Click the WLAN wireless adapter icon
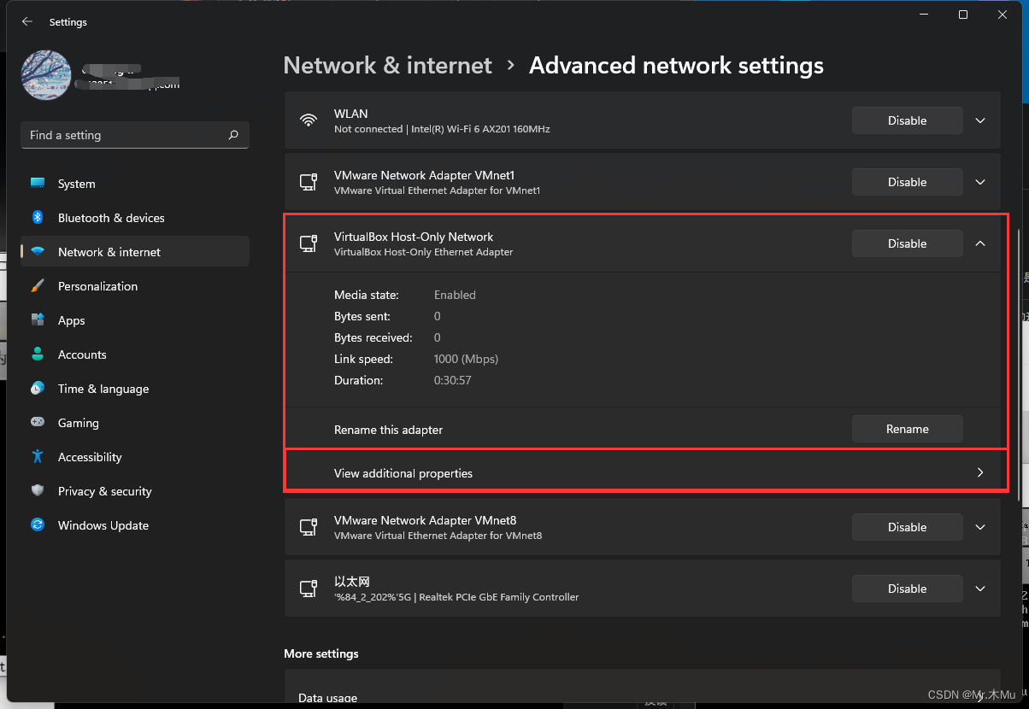 coord(309,120)
